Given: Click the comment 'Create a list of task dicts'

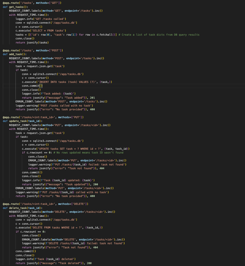Looking at the screenshot, I should pos(159,35).
